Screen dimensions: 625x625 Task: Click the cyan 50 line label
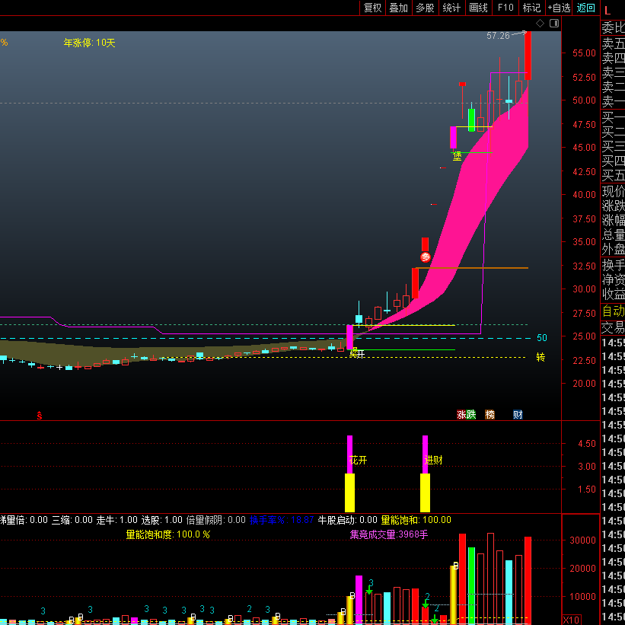[x=542, y=338]
